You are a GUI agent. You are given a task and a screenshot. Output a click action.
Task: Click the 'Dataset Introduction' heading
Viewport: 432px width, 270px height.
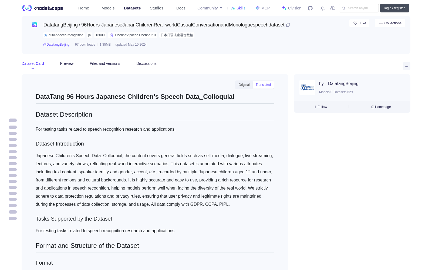pos(60,144)
